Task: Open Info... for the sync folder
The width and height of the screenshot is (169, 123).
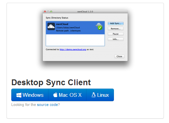Action: pyautogui.click(x=116, y=39)
